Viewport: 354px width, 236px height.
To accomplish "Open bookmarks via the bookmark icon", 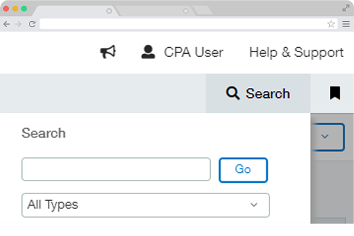I will click(x=335, y=93).
